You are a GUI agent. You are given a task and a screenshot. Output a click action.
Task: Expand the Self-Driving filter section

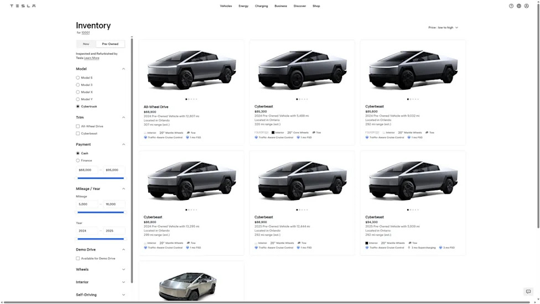(x=123, y=295)
